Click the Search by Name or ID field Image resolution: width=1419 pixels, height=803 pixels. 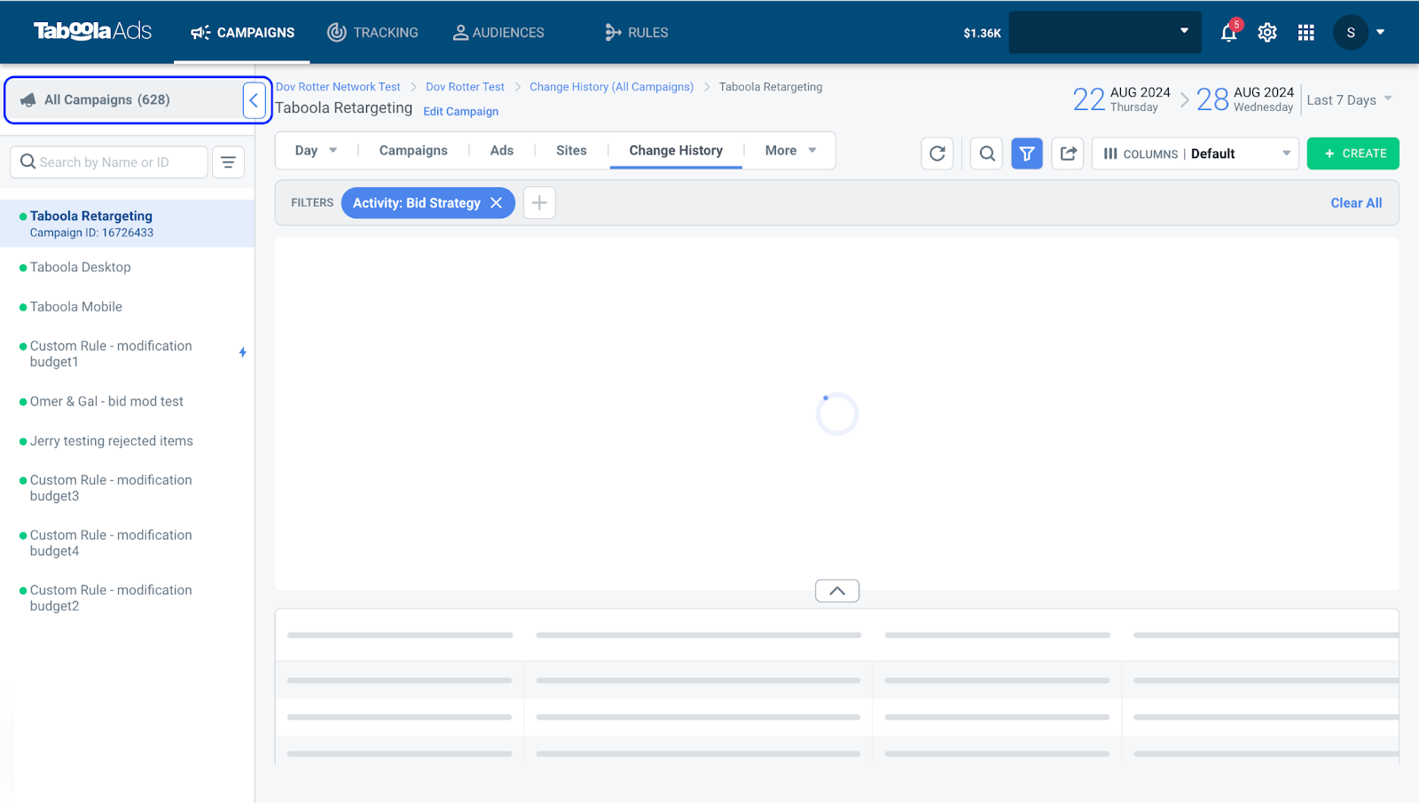(x=109, y=162)
